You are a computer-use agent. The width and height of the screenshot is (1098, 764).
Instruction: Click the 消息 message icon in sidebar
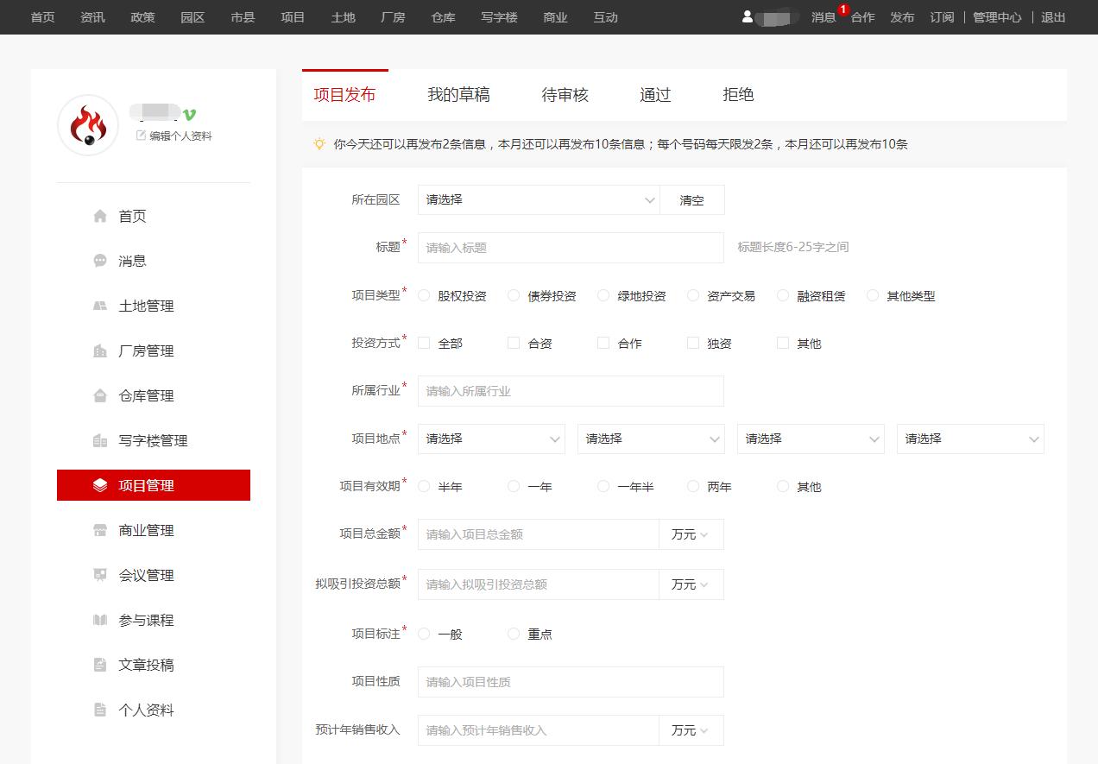tap(99, 261)
